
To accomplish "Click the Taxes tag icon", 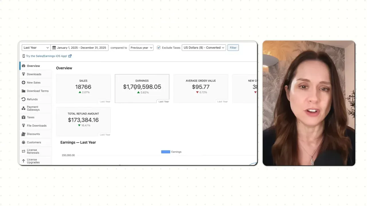I will click(x=23, y=117).
